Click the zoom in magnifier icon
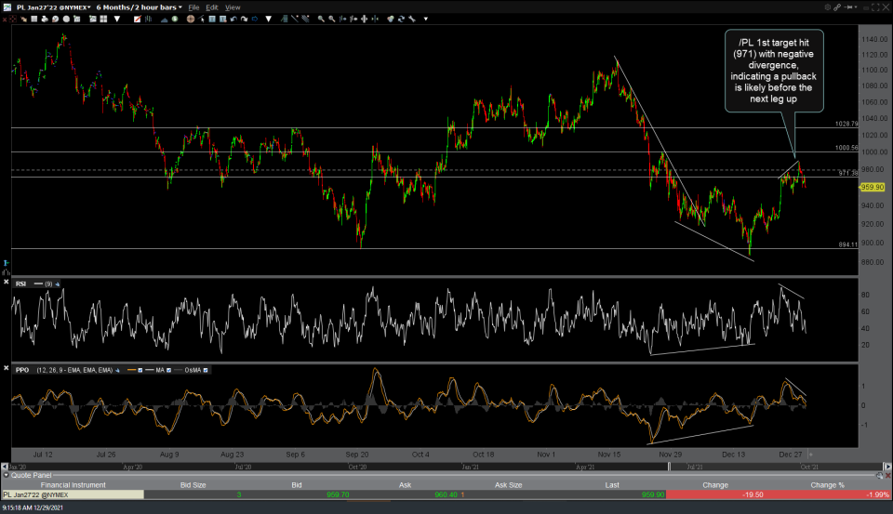893x514 pixels. (321, 19)
